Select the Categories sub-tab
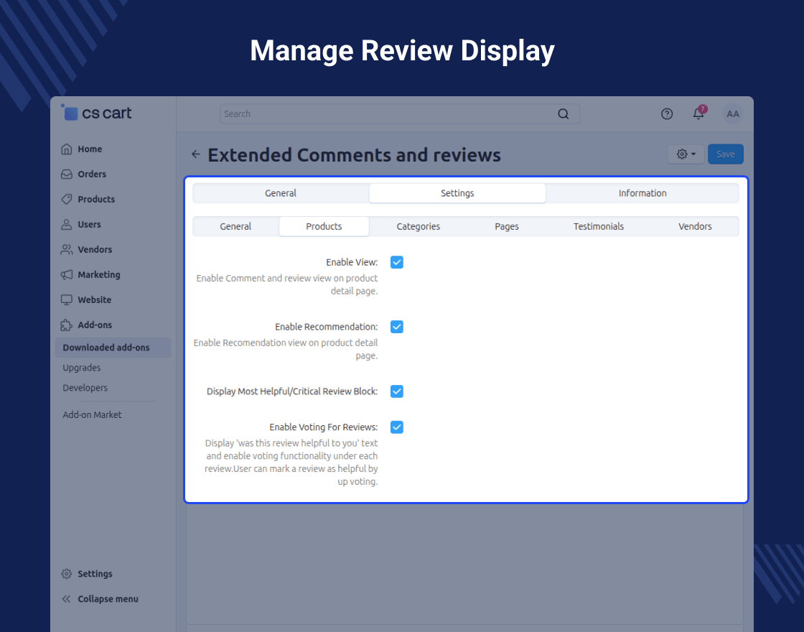The image size is (804, 632). [418, 226]
